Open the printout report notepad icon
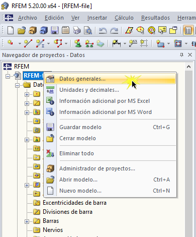 65,30
